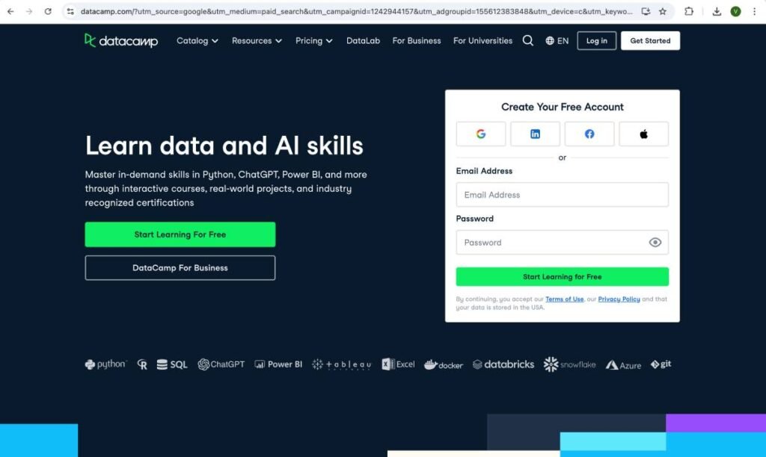Focus the Password input field

click(563, 243)
